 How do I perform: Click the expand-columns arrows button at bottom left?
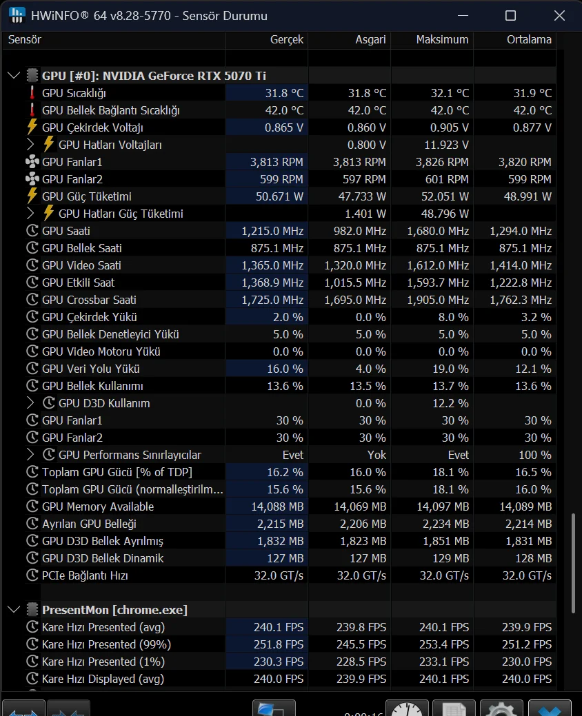23,708
